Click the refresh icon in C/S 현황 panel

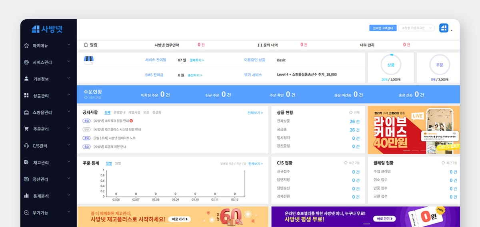pyautogui.click(x=346, y=163)
